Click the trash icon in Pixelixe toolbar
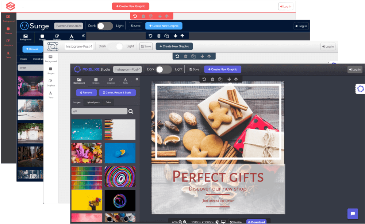This screenshot has width=365, height=224. pyautogui.click(x=212, y=79)
